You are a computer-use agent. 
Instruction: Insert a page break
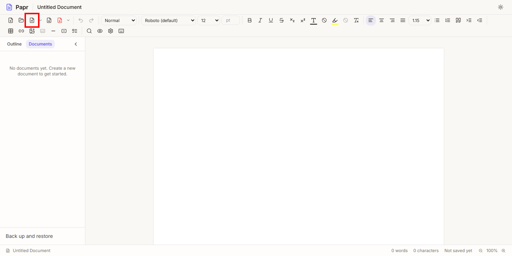pos(64,31)
